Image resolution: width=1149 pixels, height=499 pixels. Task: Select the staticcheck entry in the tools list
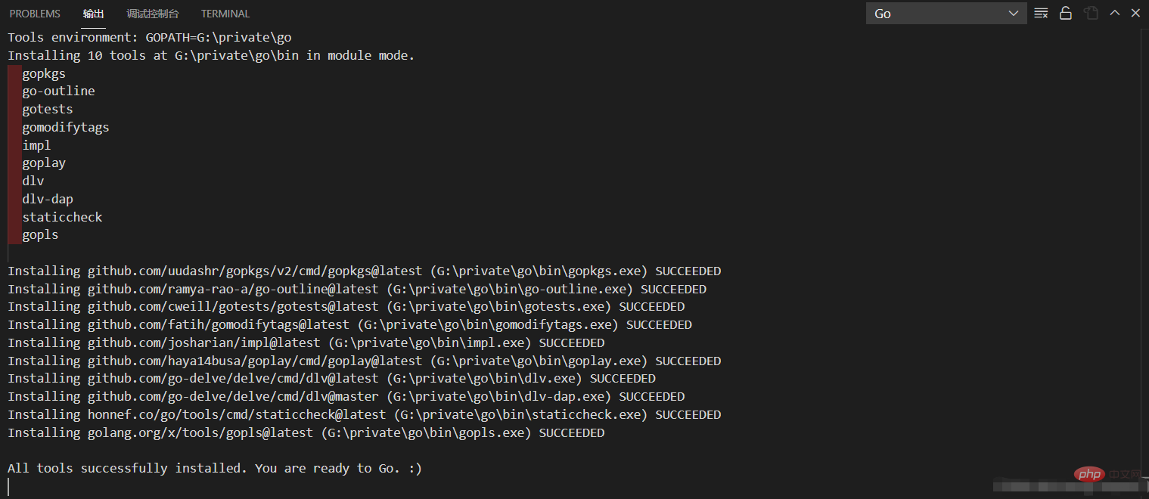pos(62,217)
